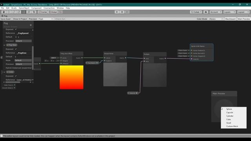Open the cloud Services icon
Viewport: 251px width, 141px height.
coord(206,12)
